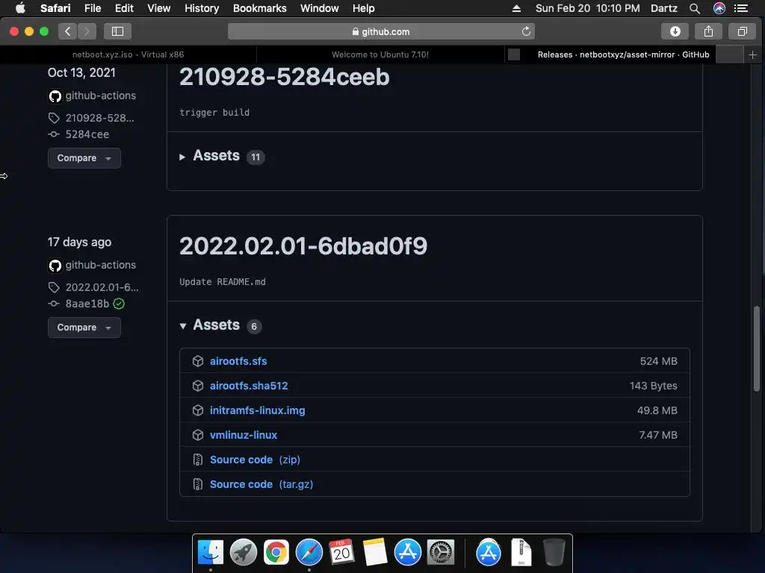The height and width of the screenshot is (573, 765).
Task: Open the Notification Center list icon
Action: pos(741,8)
